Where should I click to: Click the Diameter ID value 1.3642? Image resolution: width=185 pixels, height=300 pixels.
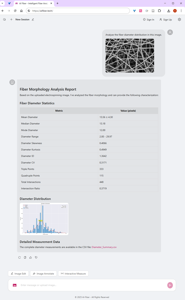(103, 156)
